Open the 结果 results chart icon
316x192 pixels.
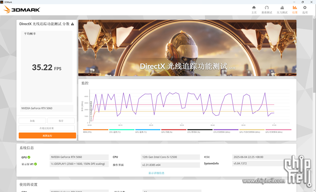pos(295,8)
